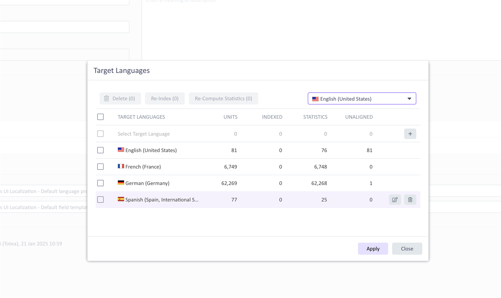Toggle the select-all header checkbox
The image size is (501, 298).
[x=100, y=117]
